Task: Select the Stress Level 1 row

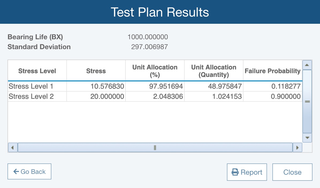Action: (x=31, y=87)
